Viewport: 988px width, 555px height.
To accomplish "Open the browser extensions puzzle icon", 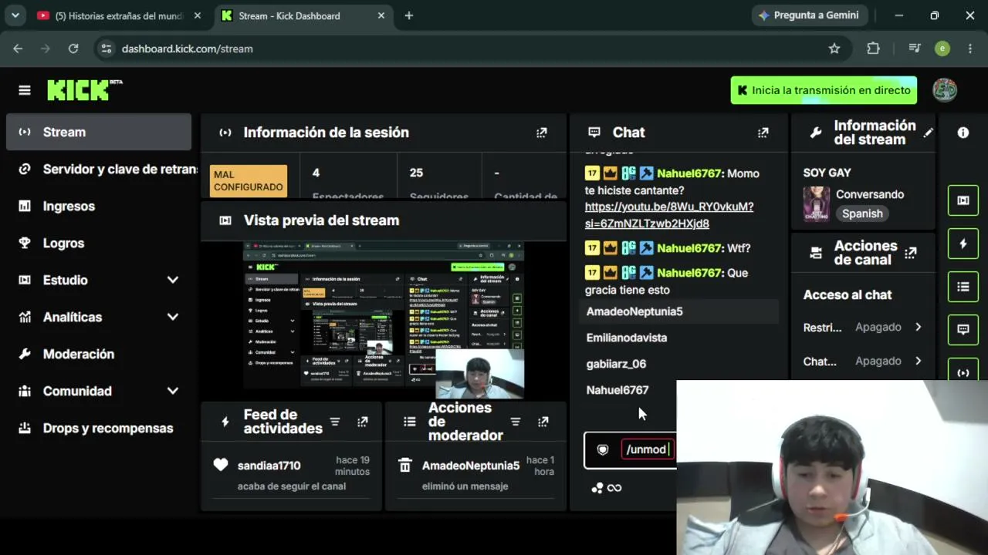I will pos(873,49).
